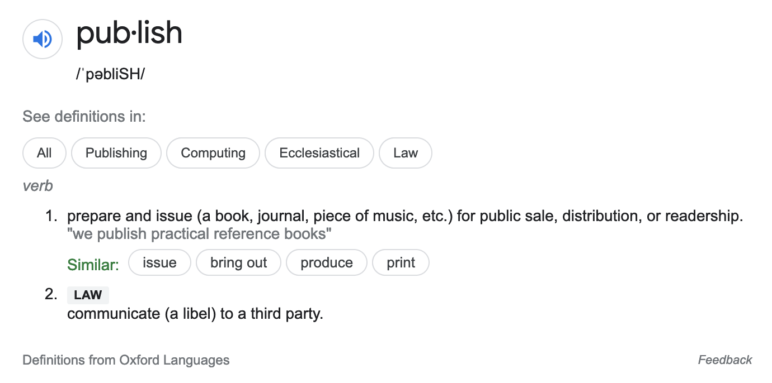
Task: Click the similar word "issue"
Action: point(159,262)
